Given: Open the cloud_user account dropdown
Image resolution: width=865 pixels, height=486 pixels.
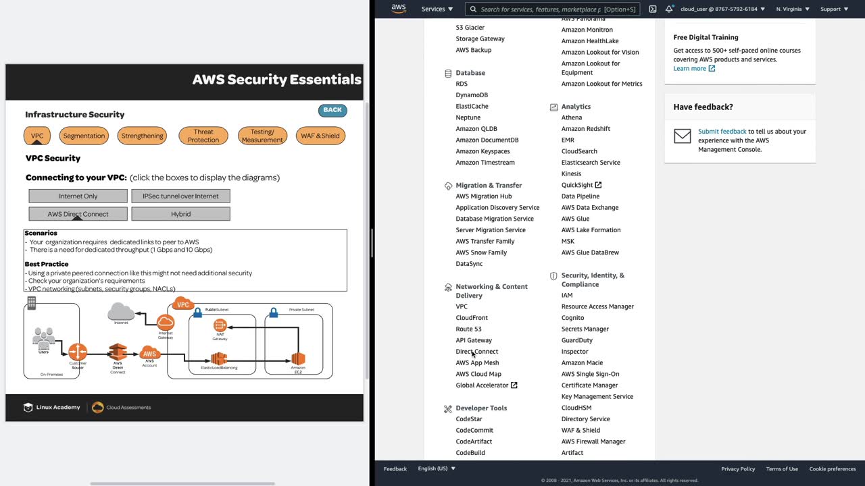Looking at the screenshot, I should (722, 9).
